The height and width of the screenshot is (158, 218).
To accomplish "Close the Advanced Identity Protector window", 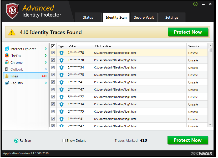I will click(210, 4).
